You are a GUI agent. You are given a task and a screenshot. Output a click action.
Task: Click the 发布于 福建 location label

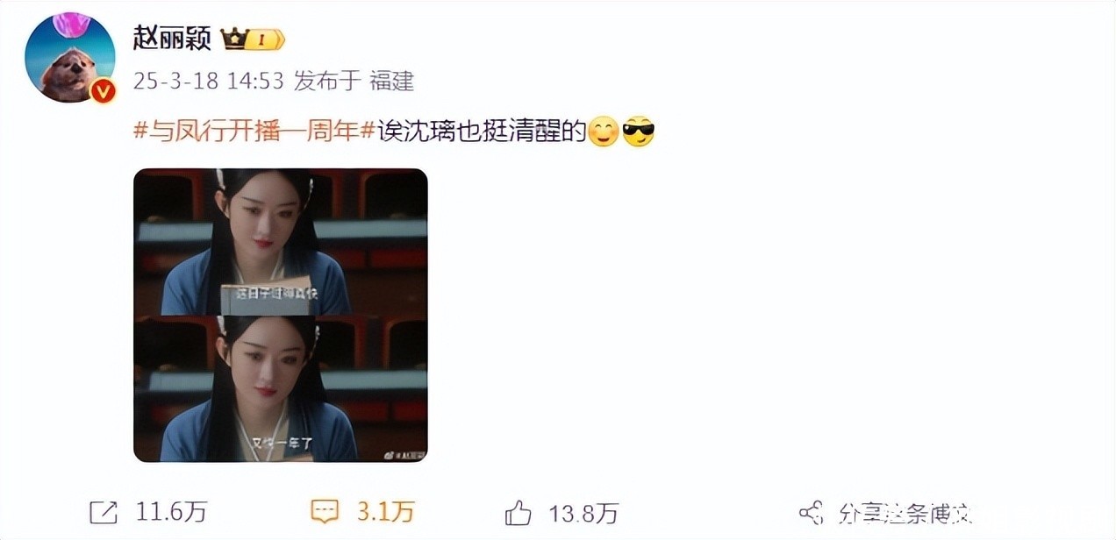coord(354,82)
